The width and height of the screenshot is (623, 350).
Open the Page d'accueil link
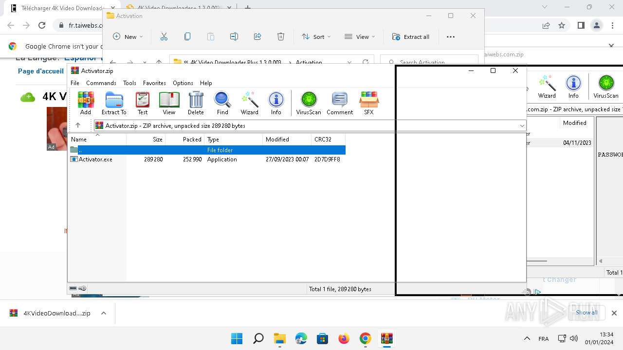pyautogui.click(x=41, y=71)
